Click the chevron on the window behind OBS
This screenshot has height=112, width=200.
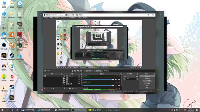[x=41, y=15]
